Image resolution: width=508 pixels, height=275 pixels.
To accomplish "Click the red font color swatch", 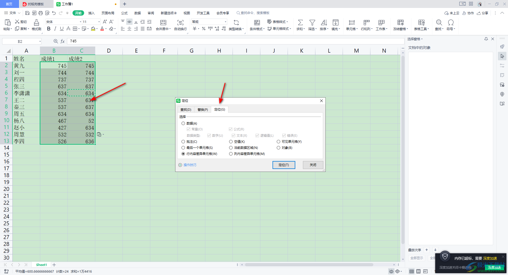I will pyautogui.click(x=102, y=29).
